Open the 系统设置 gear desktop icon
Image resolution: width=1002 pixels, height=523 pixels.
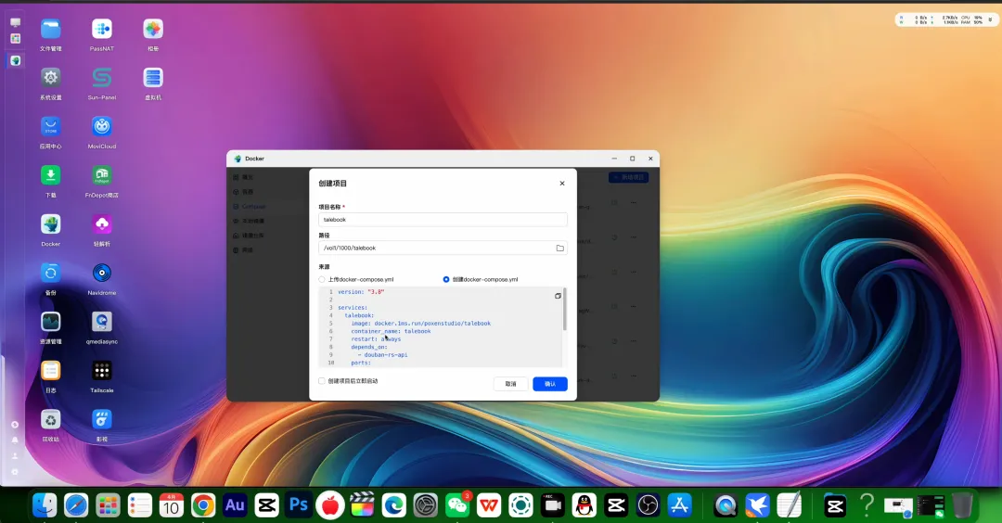point(50,78)
